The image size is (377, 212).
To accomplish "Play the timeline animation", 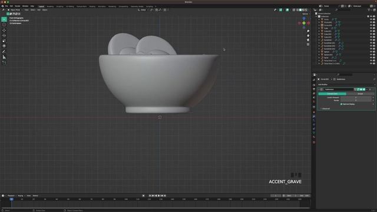I will tap(158, 196).
